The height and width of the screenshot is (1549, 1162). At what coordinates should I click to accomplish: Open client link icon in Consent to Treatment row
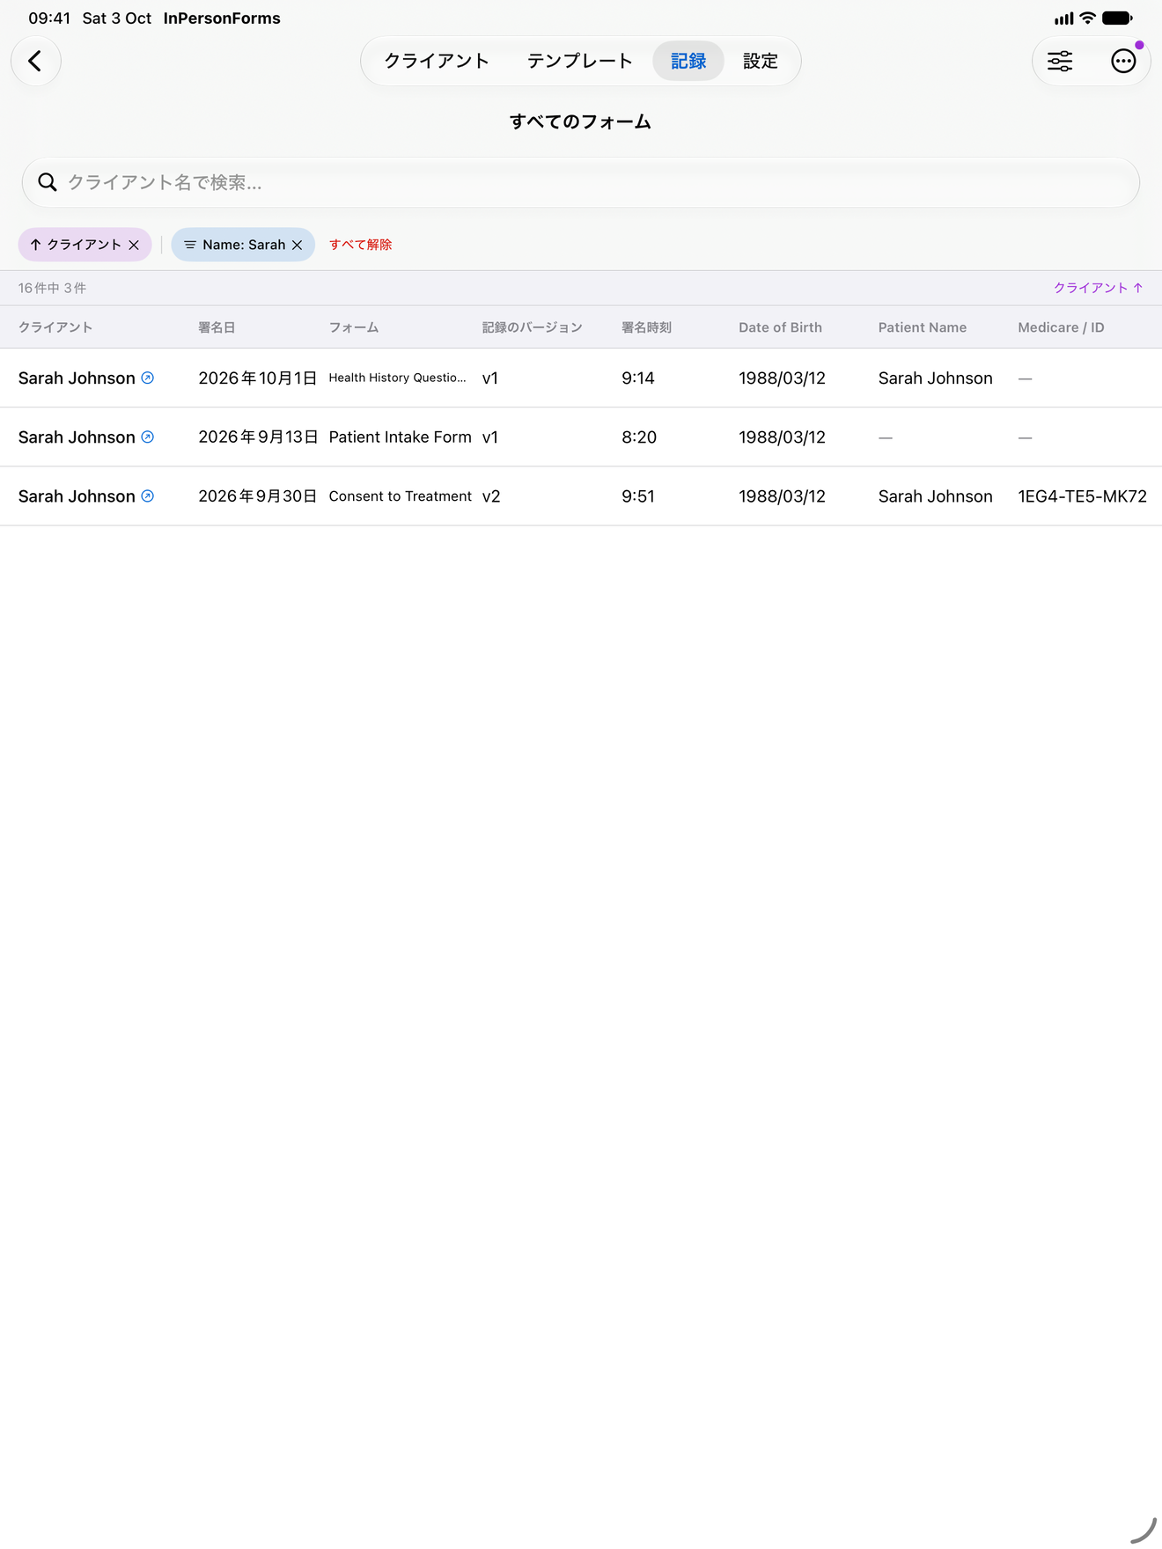coord(148,496)
